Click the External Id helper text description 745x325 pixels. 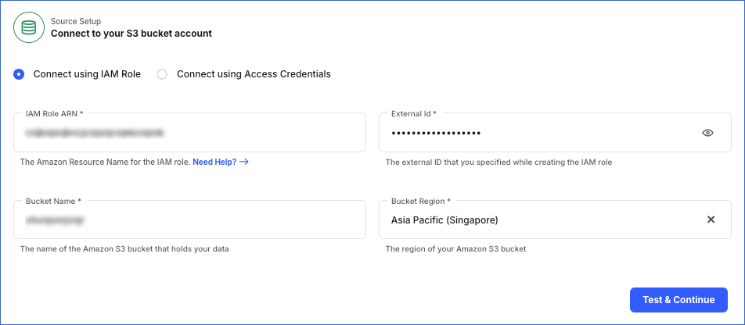click(498, 162)
